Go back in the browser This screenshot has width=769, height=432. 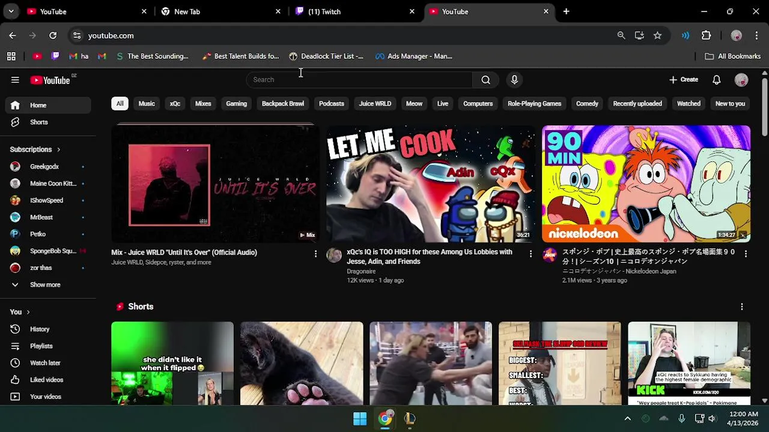pos(13,35)
